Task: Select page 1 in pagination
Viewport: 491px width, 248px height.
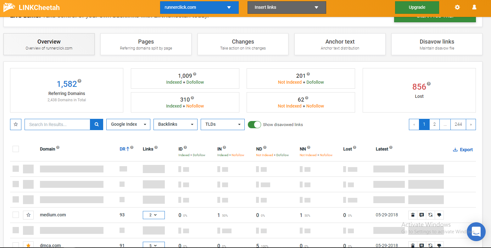Action: tap(424, 124)
